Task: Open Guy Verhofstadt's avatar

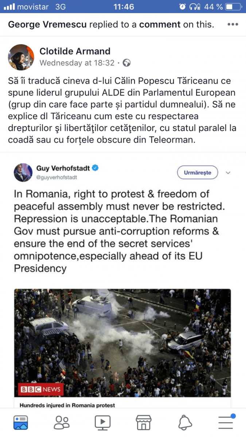Action: (23, 172)
